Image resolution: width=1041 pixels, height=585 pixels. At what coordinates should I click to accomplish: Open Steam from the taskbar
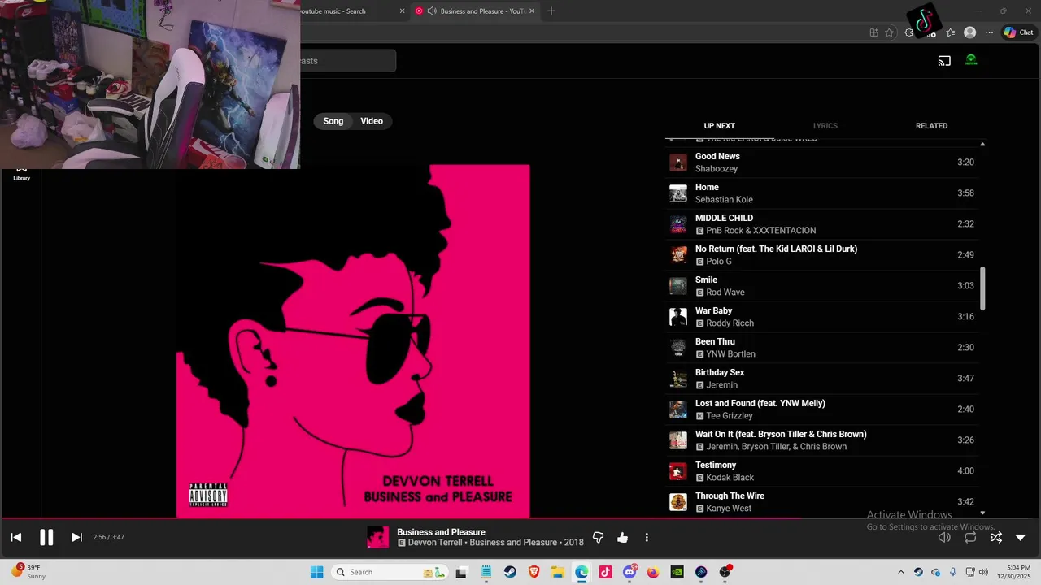click(510, 572)
